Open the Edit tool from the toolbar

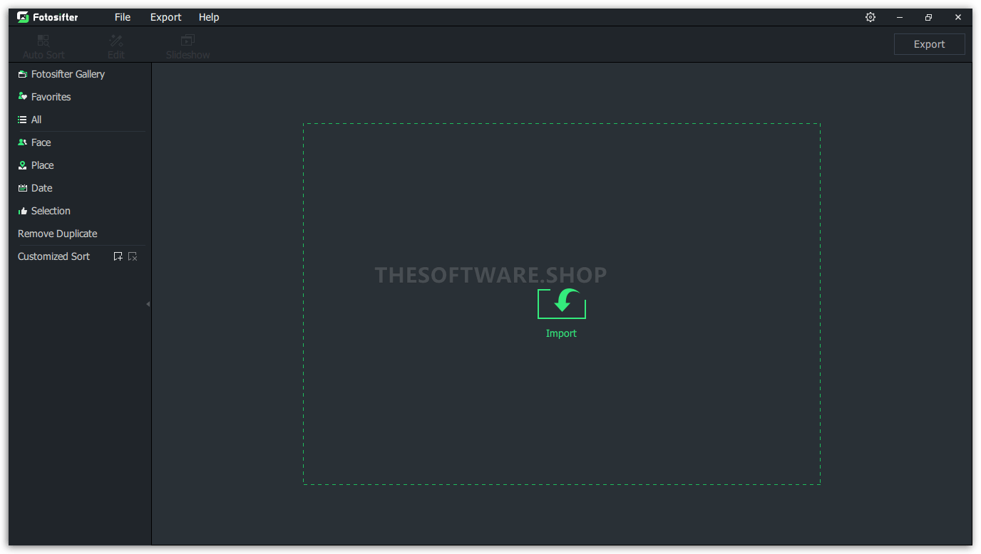click(x=115, y=44)
